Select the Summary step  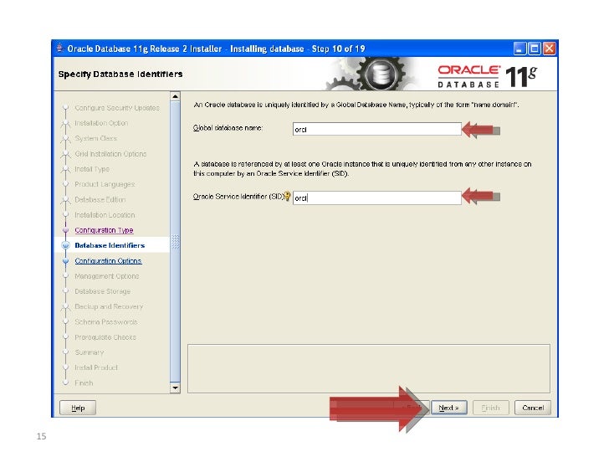tap(89, 352)
